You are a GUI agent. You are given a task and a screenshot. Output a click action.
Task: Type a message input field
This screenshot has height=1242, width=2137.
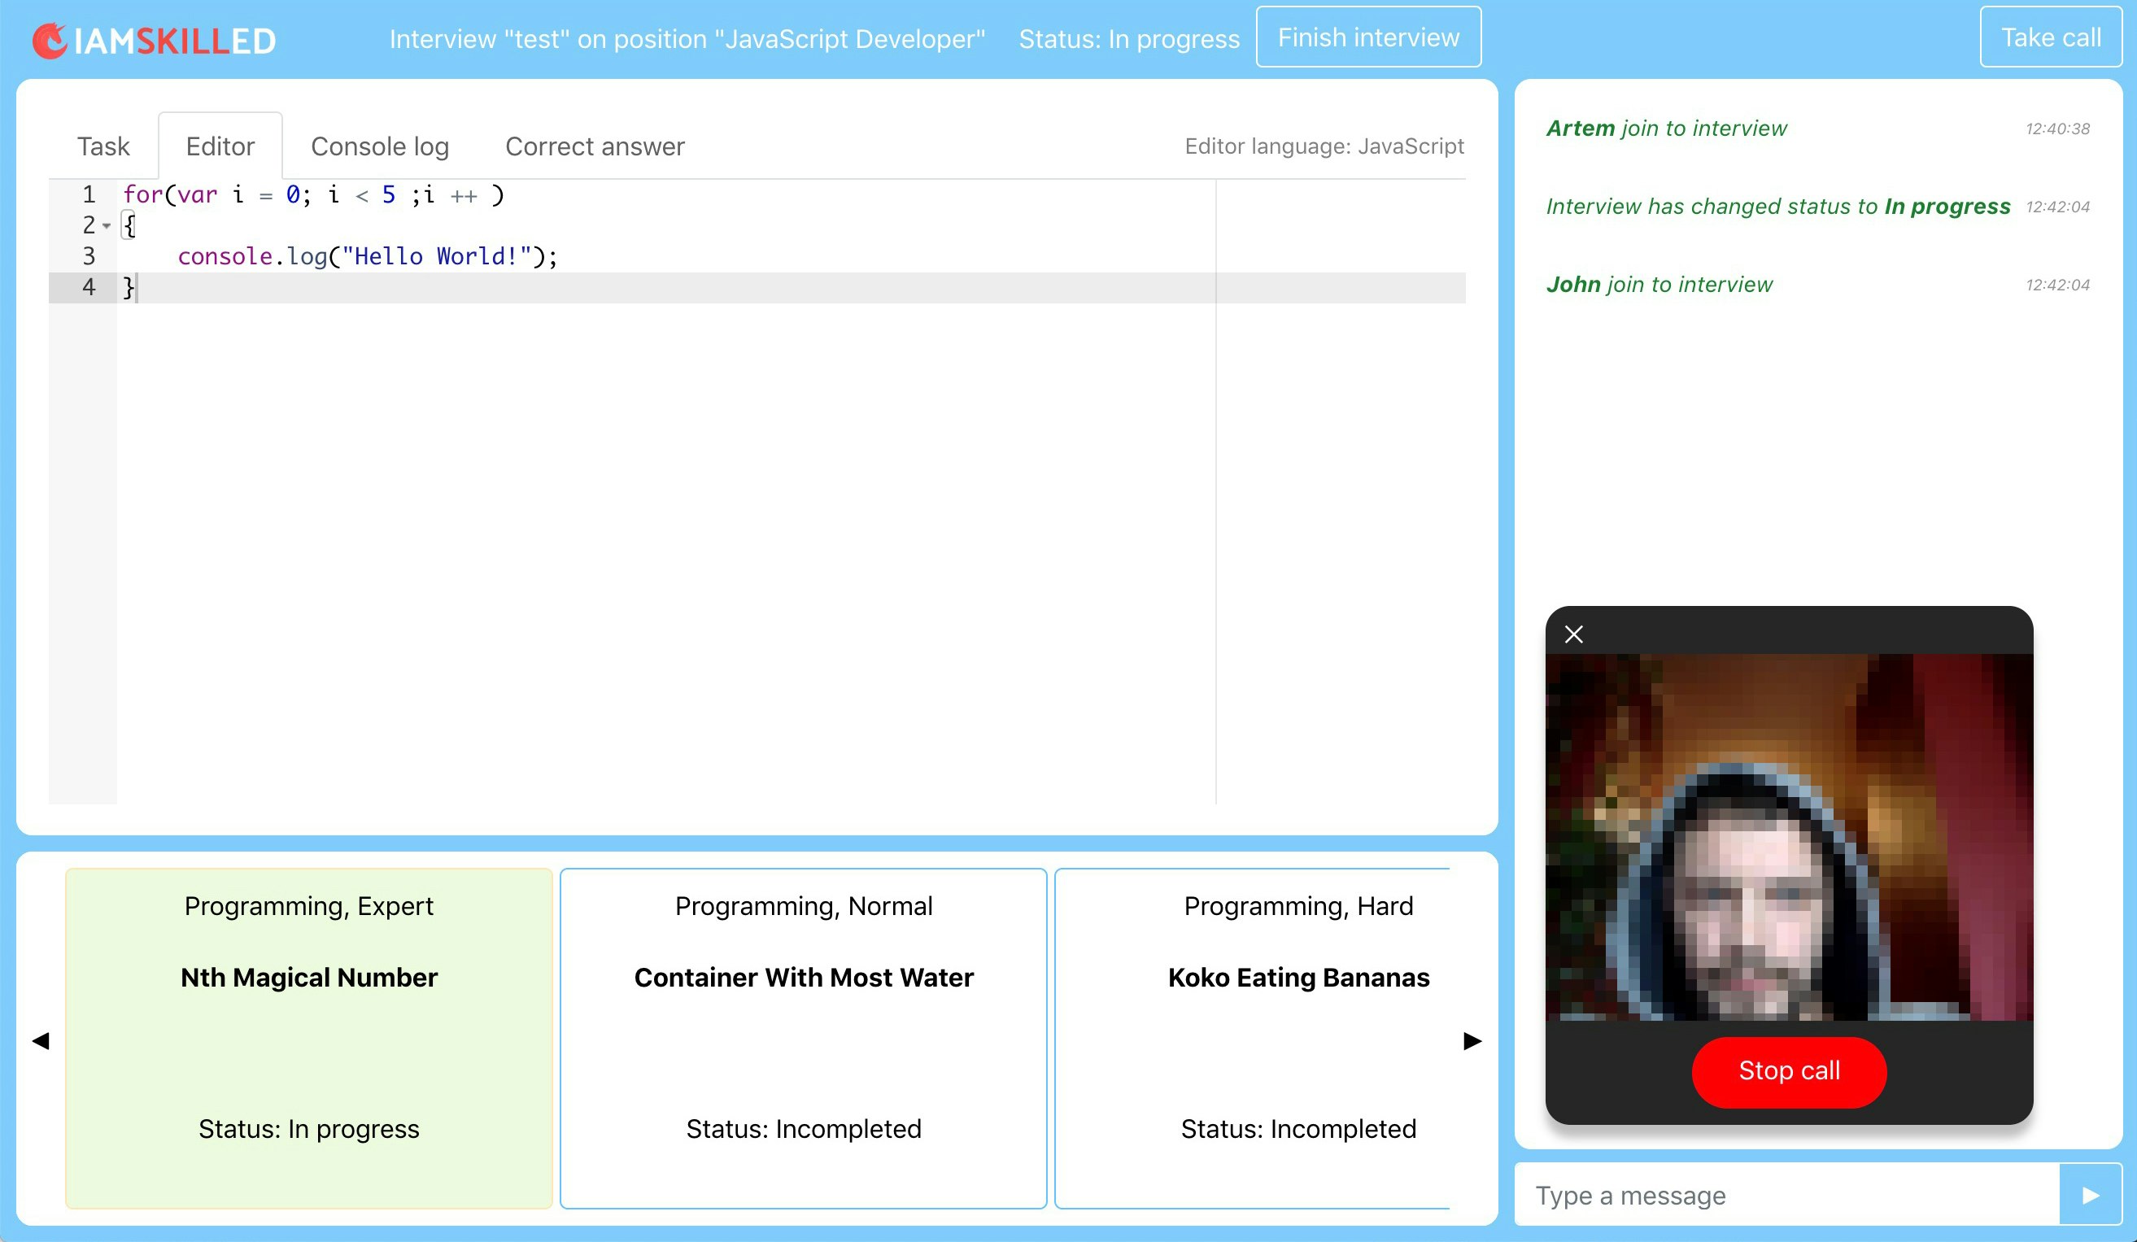(1786, 1195)
